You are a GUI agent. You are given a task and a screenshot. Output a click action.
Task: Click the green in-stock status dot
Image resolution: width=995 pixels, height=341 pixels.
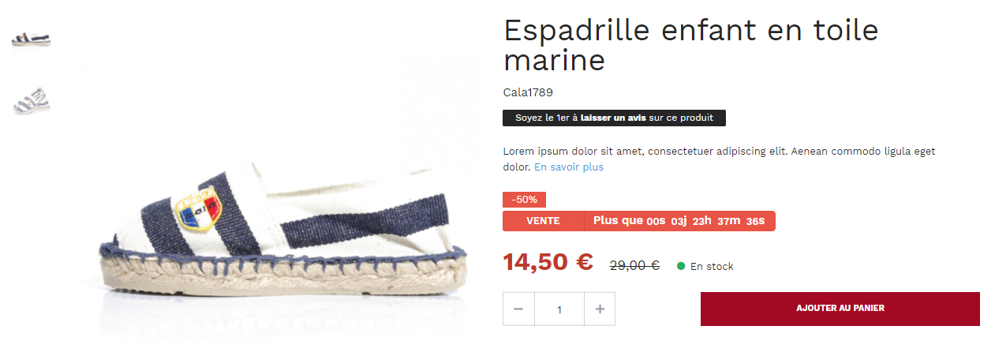click(x=681, y=266)
